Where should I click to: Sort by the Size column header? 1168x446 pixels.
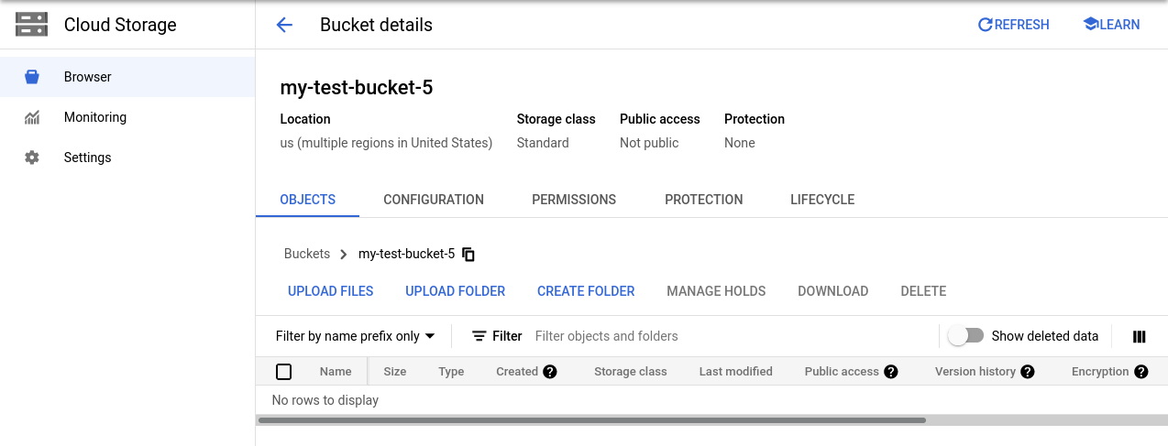click(395, 371)
